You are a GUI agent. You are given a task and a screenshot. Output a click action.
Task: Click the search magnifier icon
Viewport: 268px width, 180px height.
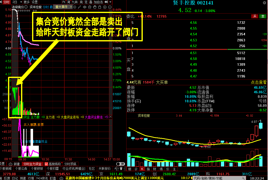tap(243, 178)
